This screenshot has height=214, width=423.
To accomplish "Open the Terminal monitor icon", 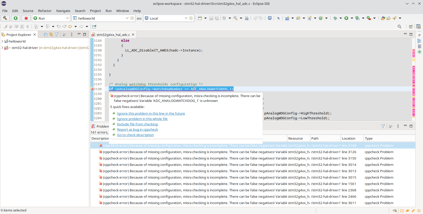I will [x=270, y=18].
